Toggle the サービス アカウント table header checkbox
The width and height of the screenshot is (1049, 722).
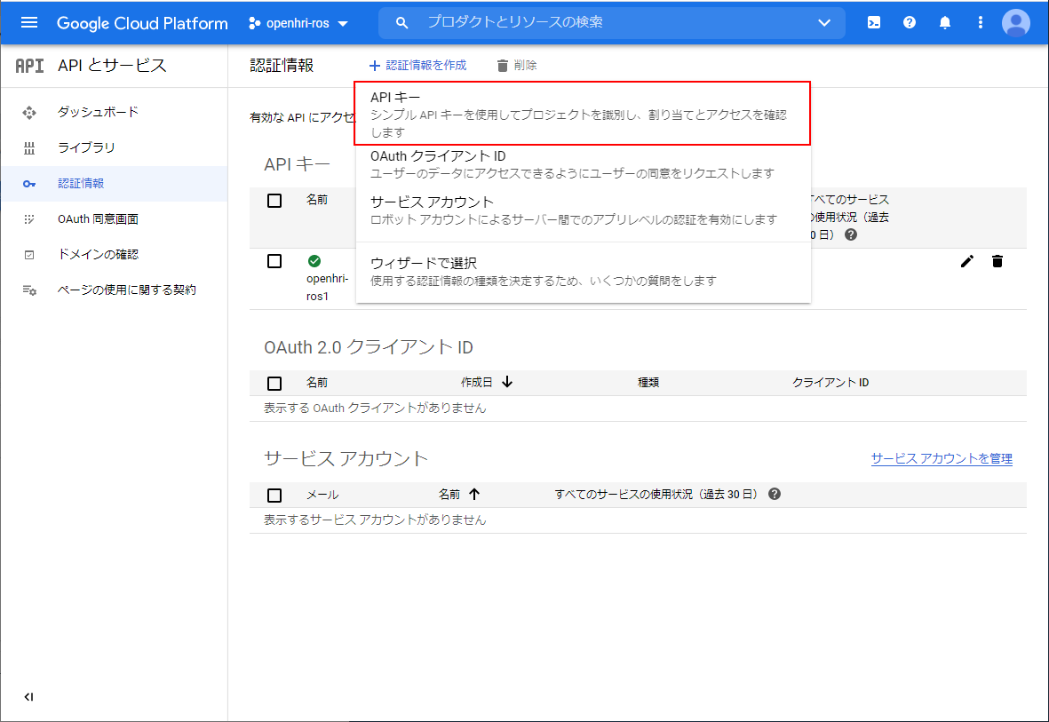274,496
